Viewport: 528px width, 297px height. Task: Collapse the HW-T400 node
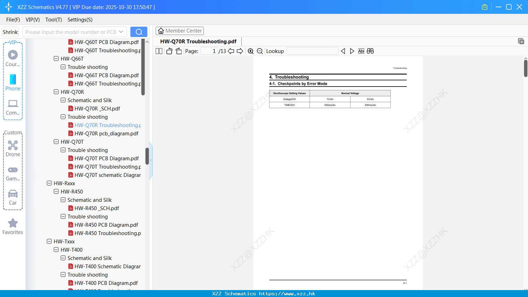(x=56, y=250)
